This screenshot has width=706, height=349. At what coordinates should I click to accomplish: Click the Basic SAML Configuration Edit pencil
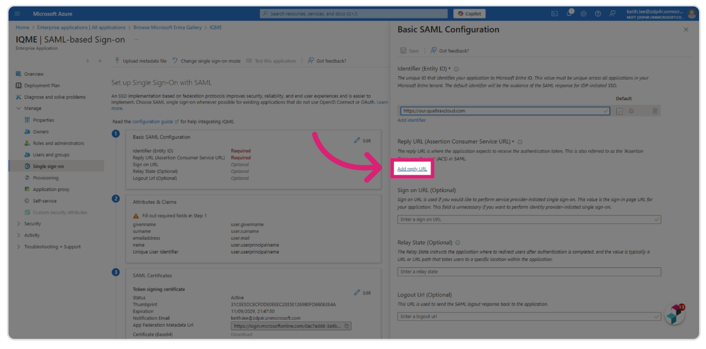pos(357,141)
